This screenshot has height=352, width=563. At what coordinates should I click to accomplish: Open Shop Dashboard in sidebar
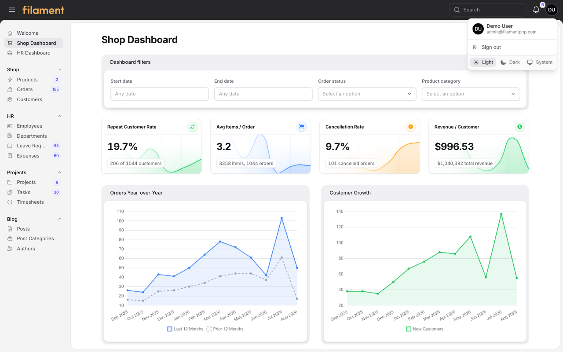coord(34,43)
